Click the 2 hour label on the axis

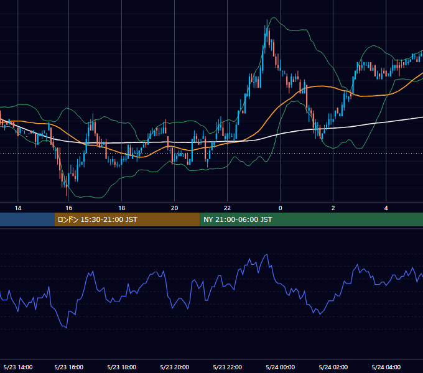click(x=333, y=208)
